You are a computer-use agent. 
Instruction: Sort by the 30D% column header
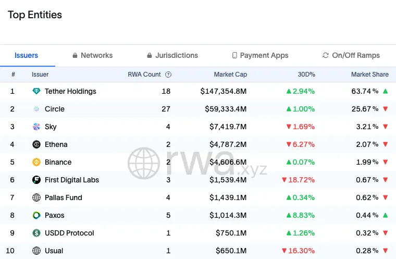pyautogui.click(x=306, y=75)
